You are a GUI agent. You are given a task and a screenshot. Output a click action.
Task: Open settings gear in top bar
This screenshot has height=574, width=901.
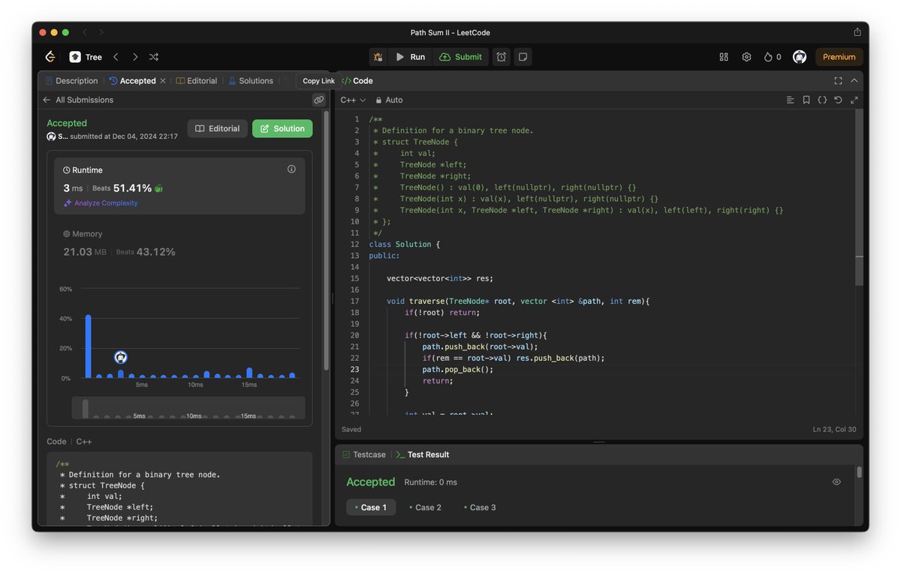746,57
